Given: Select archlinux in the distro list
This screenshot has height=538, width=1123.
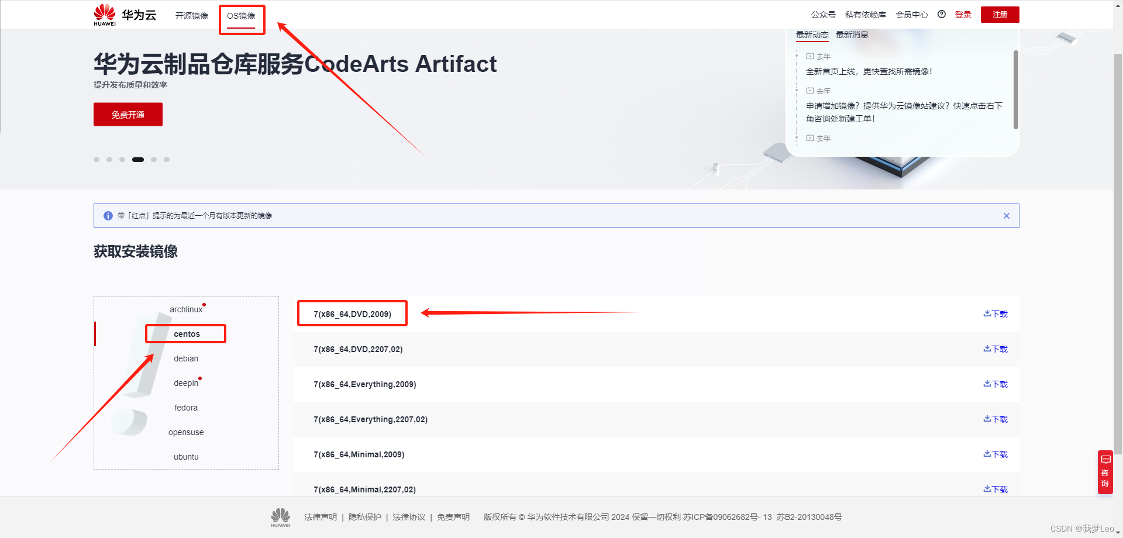Looking at the screenshot, I should [x=186, y=309].
